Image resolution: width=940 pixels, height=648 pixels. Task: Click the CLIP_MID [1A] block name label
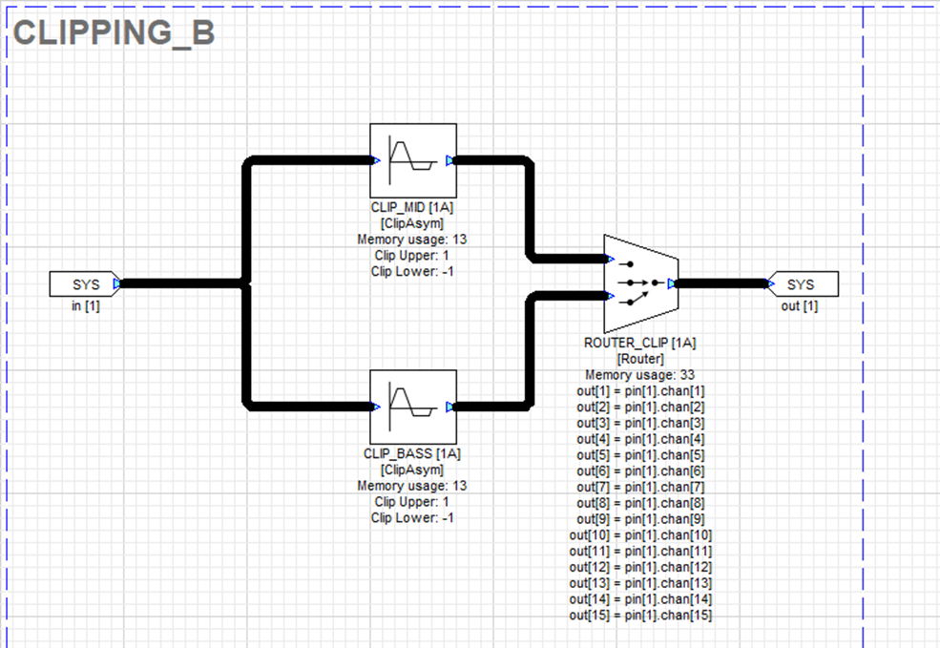(x=412, y=206)
